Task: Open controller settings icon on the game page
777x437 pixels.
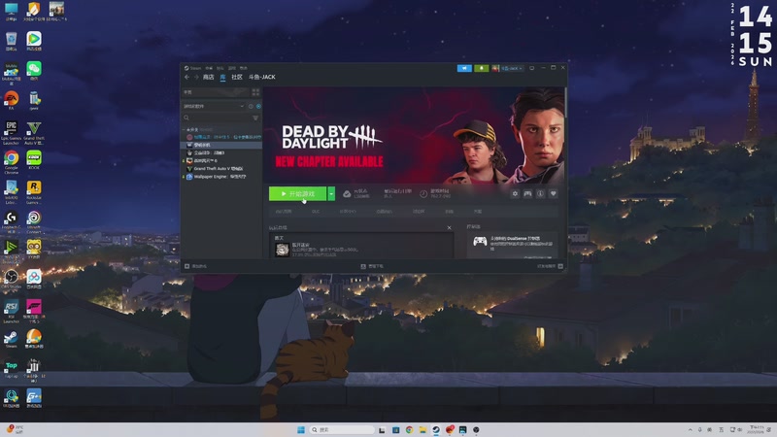Action: click(x=527, y=193)
